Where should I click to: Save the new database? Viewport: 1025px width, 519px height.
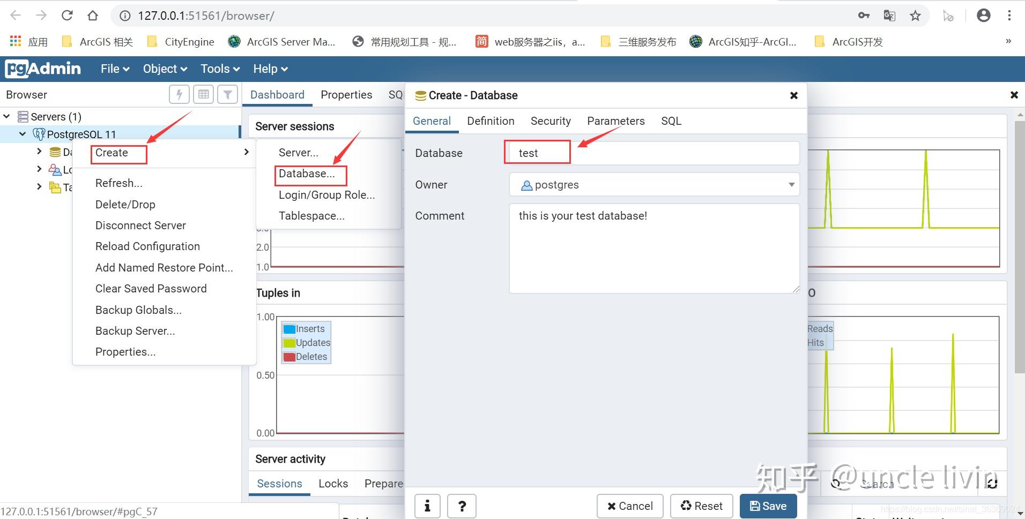pyautogui.click(x=768, y=506)
